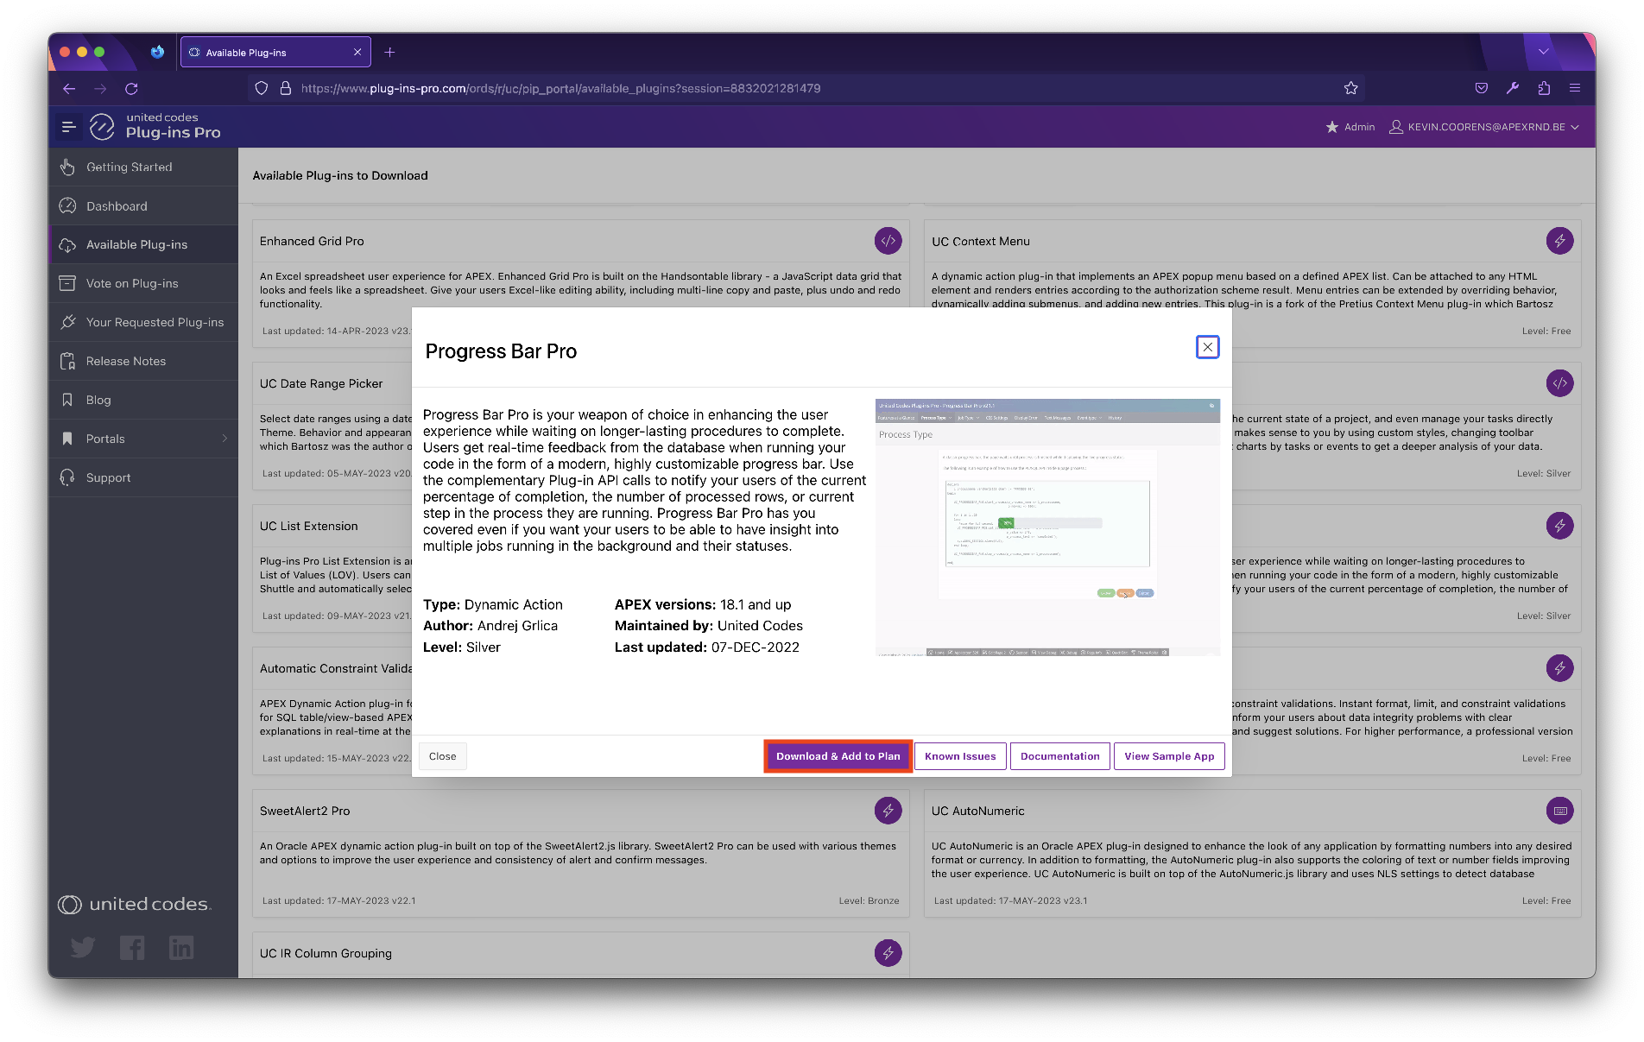
Task: Click UC Context Menu lightning icon
Action: pos(1559,241)
